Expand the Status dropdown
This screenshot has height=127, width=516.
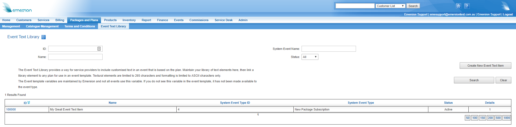310,57
